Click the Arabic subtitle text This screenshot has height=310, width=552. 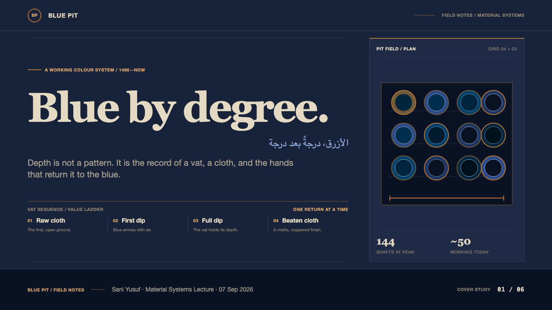click(309, 143)
